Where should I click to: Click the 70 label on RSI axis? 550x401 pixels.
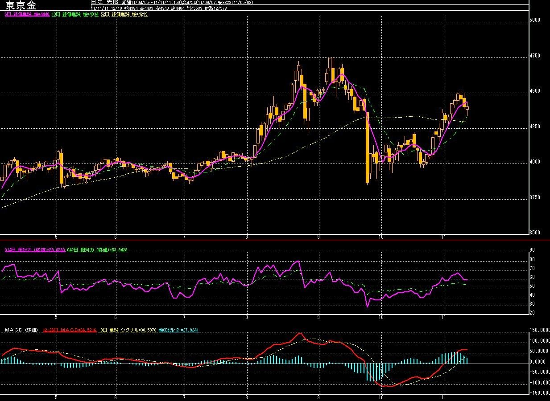532,268
